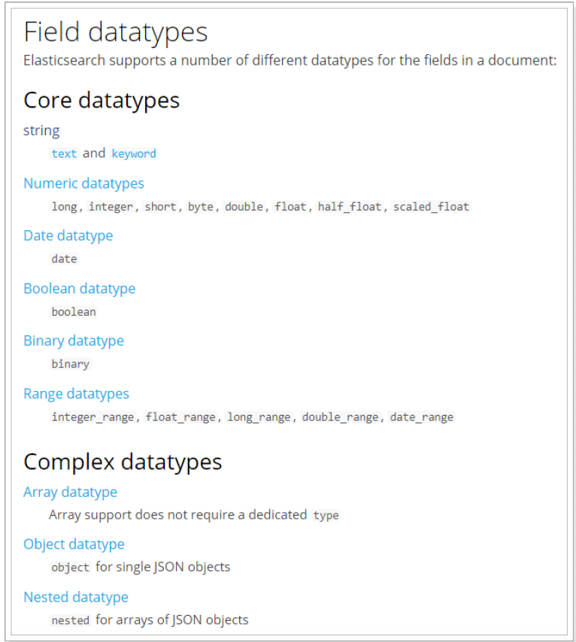Image resolution: width=576 pixels, height=642 pixels.
Task: Open the "text" datatype link
Action: click(x=64, y=153)
